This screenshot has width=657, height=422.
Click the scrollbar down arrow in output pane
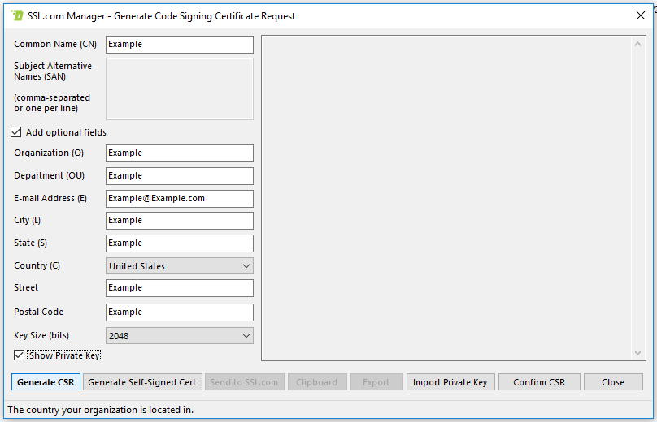coord(638,352)
